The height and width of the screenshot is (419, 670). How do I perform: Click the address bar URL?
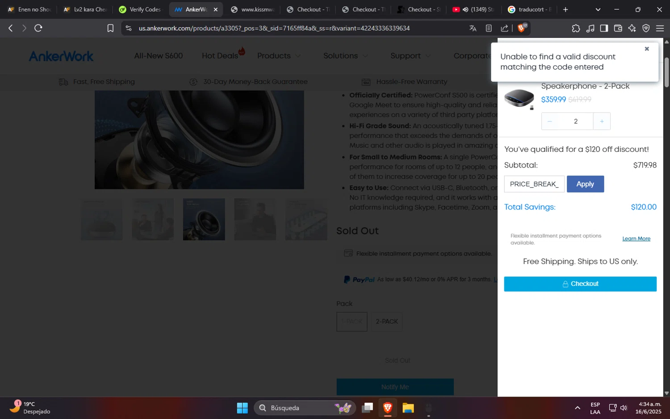[x=274, y=28]
